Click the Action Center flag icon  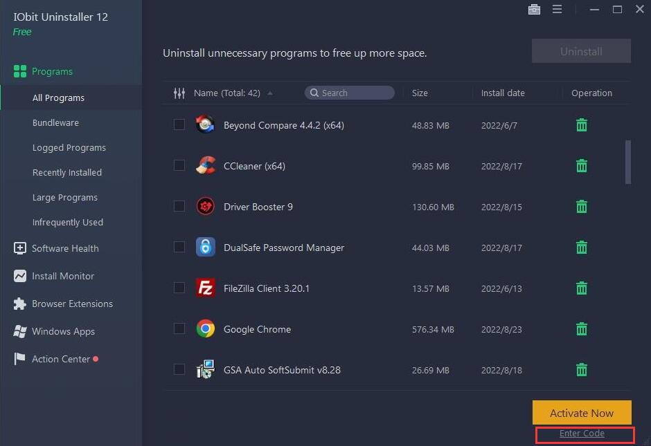pyautogui.click(x=19, y=359)
